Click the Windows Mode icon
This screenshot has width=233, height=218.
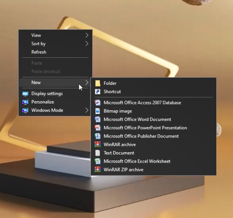click(25, 111)
